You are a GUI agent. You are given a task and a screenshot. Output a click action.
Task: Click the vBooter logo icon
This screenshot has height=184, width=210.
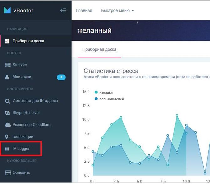[x=8, y=10]
